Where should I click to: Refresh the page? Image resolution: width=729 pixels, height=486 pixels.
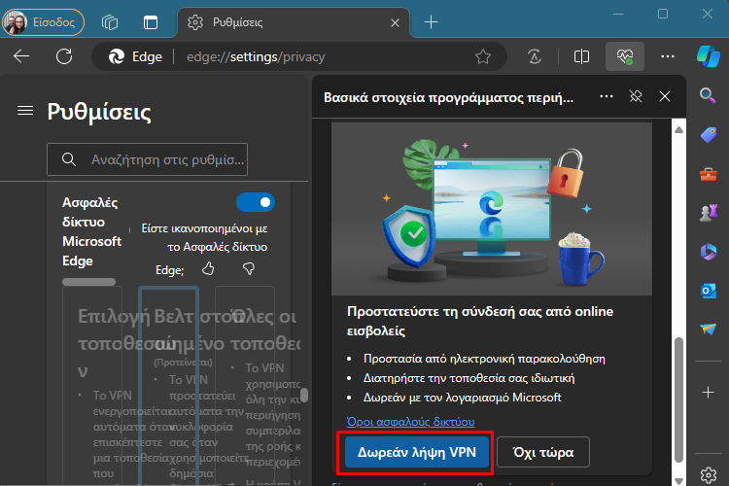click(x=64, y=56)
